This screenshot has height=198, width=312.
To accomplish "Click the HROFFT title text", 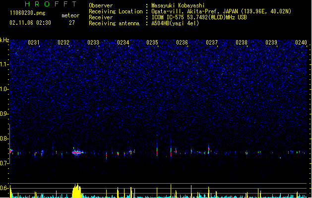I will point(51,4).
